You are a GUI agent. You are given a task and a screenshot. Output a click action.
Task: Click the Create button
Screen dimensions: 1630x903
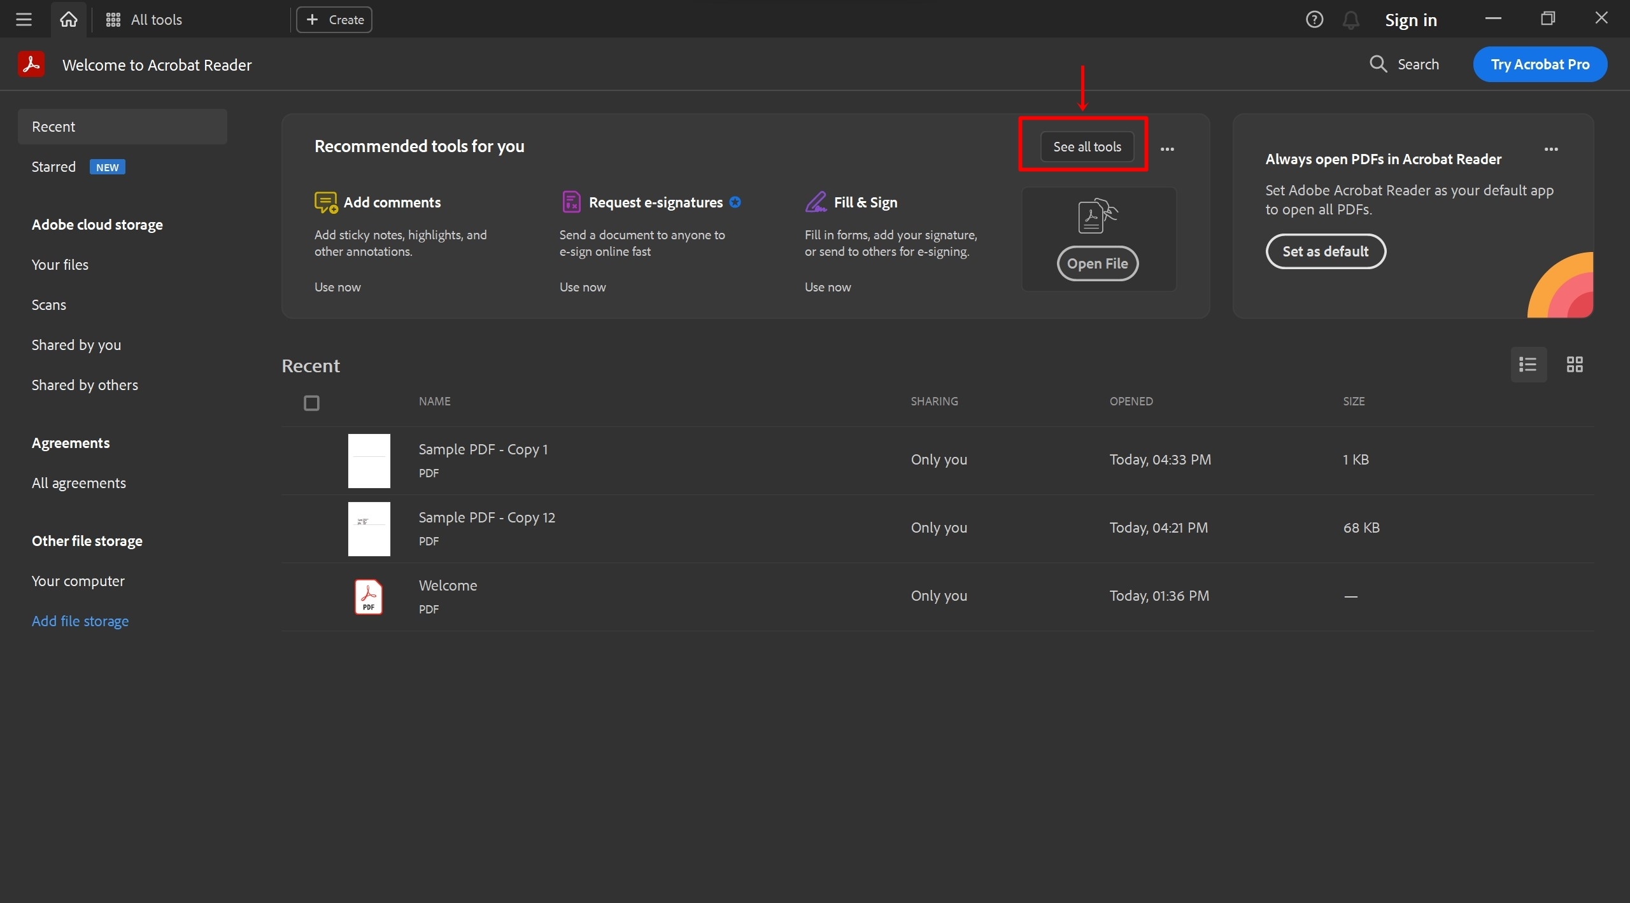334,19
